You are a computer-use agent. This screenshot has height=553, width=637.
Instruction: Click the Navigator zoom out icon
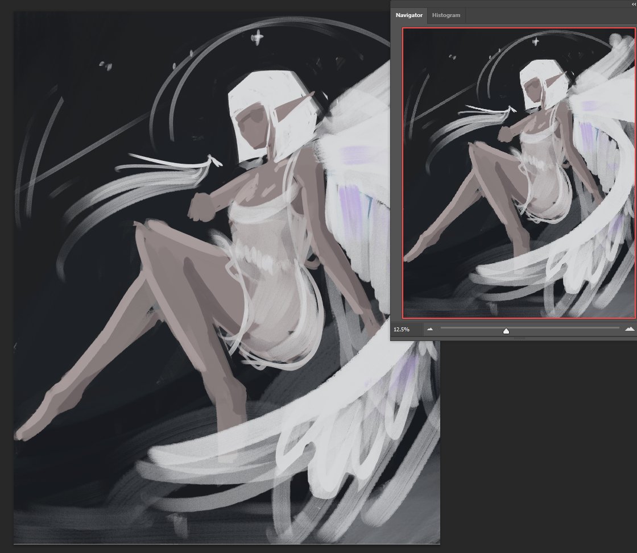(430, 329)
